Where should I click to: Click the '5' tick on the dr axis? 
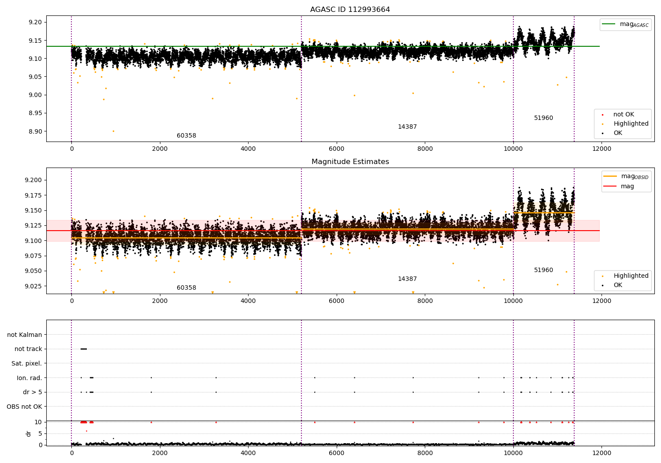41,434
